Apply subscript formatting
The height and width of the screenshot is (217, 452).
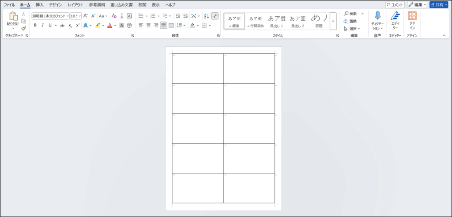[x=70, y=25]
